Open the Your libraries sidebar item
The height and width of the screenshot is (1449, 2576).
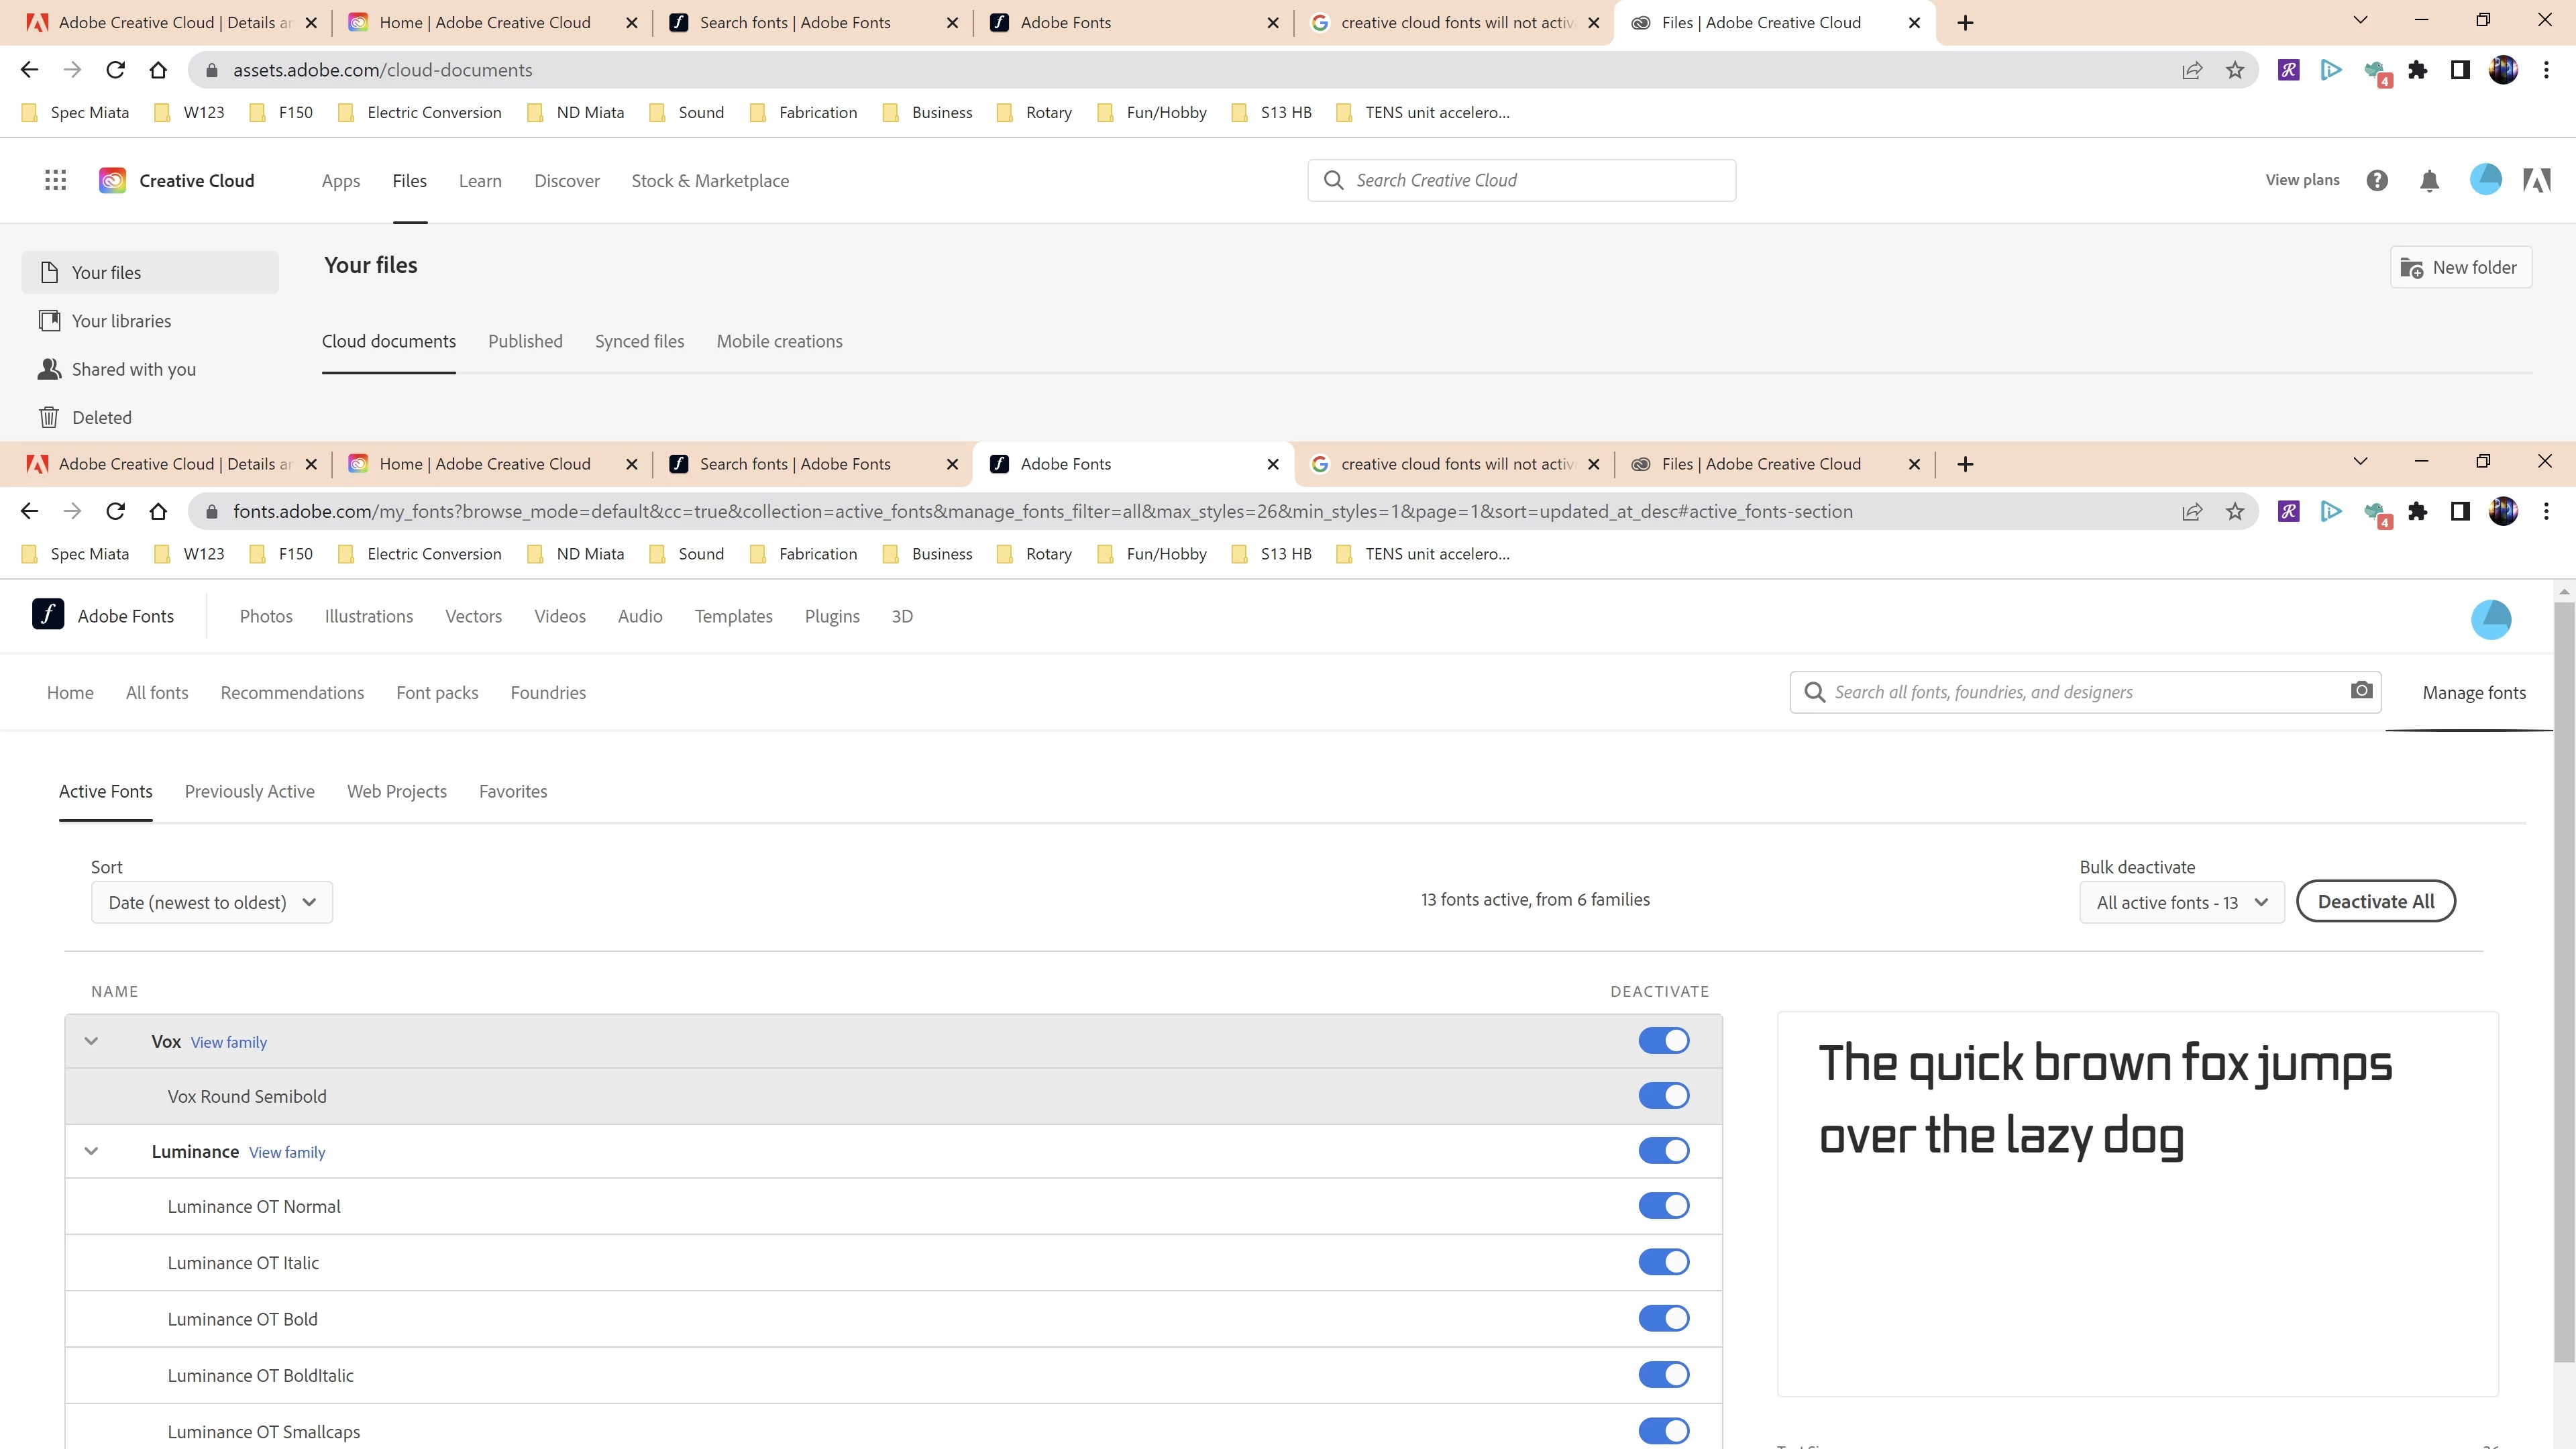coord(120,321)
